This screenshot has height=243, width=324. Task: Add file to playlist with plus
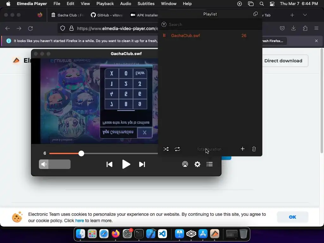(243, 149)
